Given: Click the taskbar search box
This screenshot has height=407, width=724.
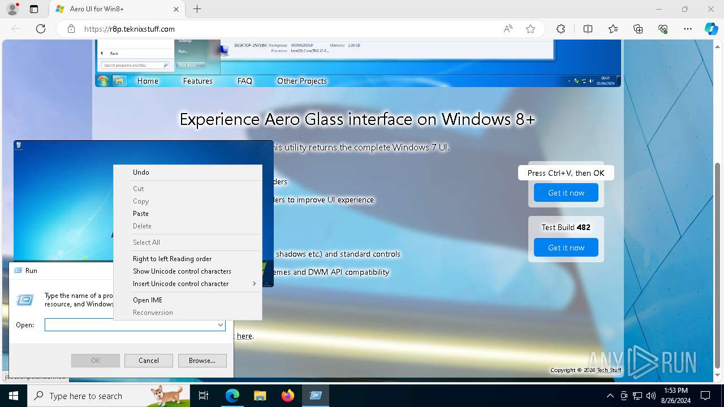Looking at the screenshot, I should click(109, 396).
